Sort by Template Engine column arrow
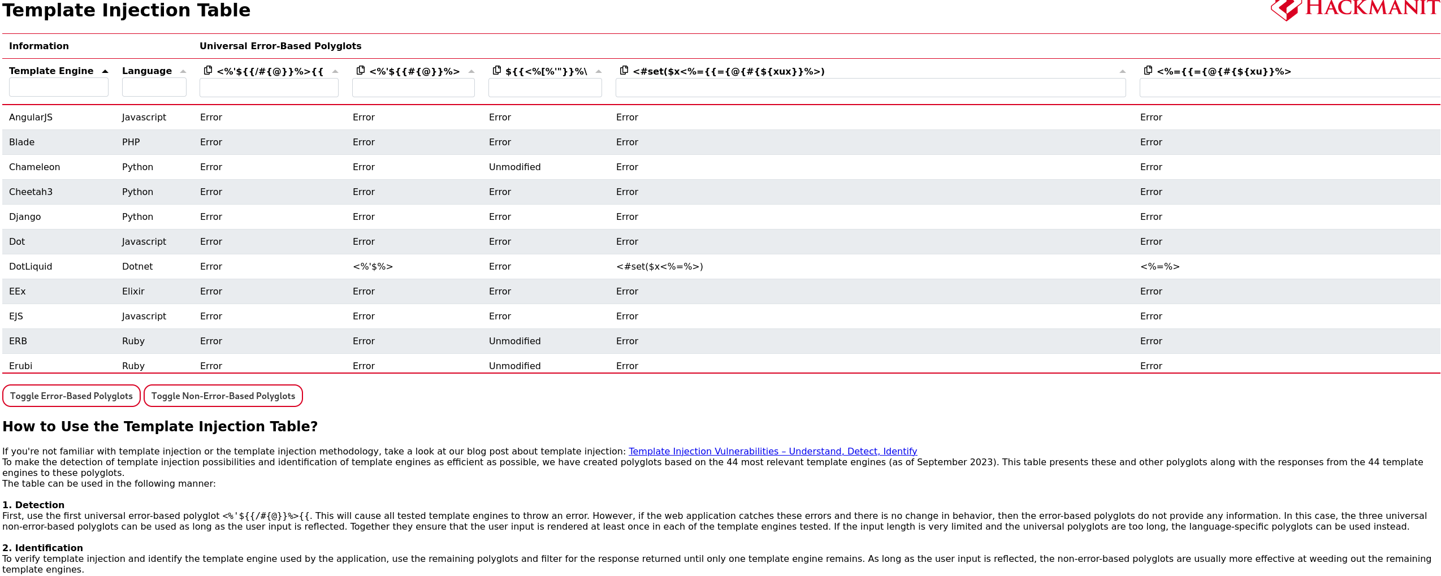Screen dimensions: 1441x576 pos(105,71)
